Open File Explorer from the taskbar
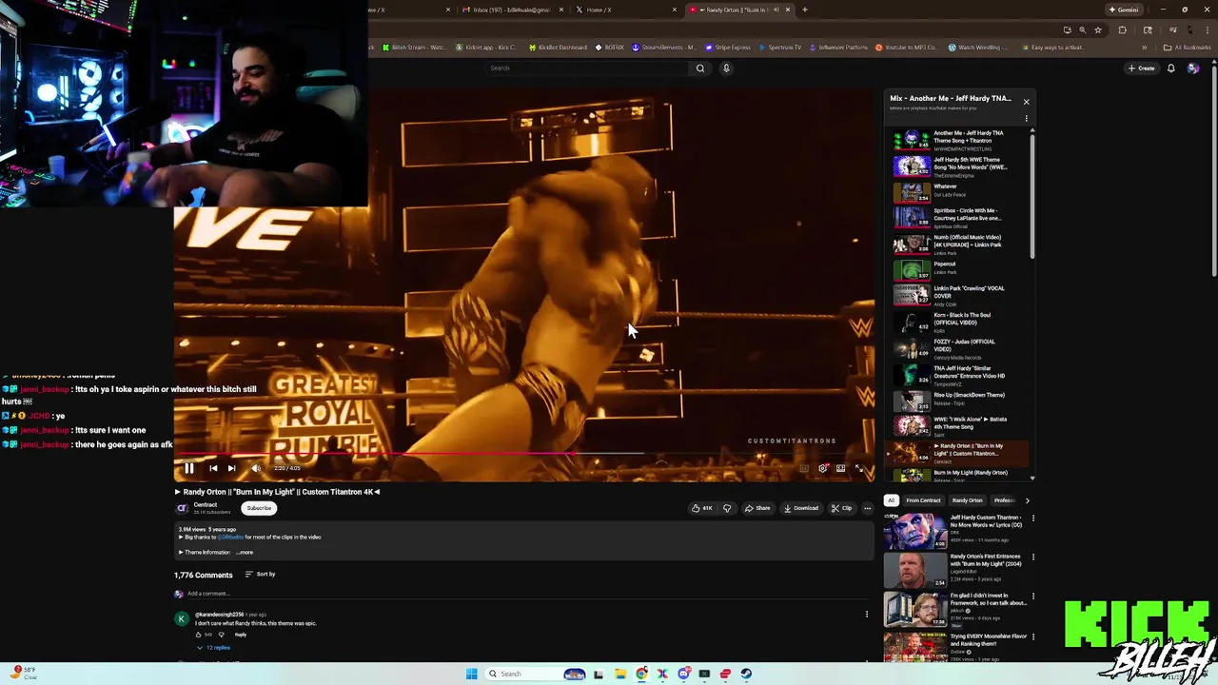This screenshot has width=1218, height=685. 620,674
